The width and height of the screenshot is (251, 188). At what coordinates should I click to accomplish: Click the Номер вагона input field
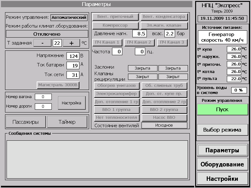click(x=43, y=97)
